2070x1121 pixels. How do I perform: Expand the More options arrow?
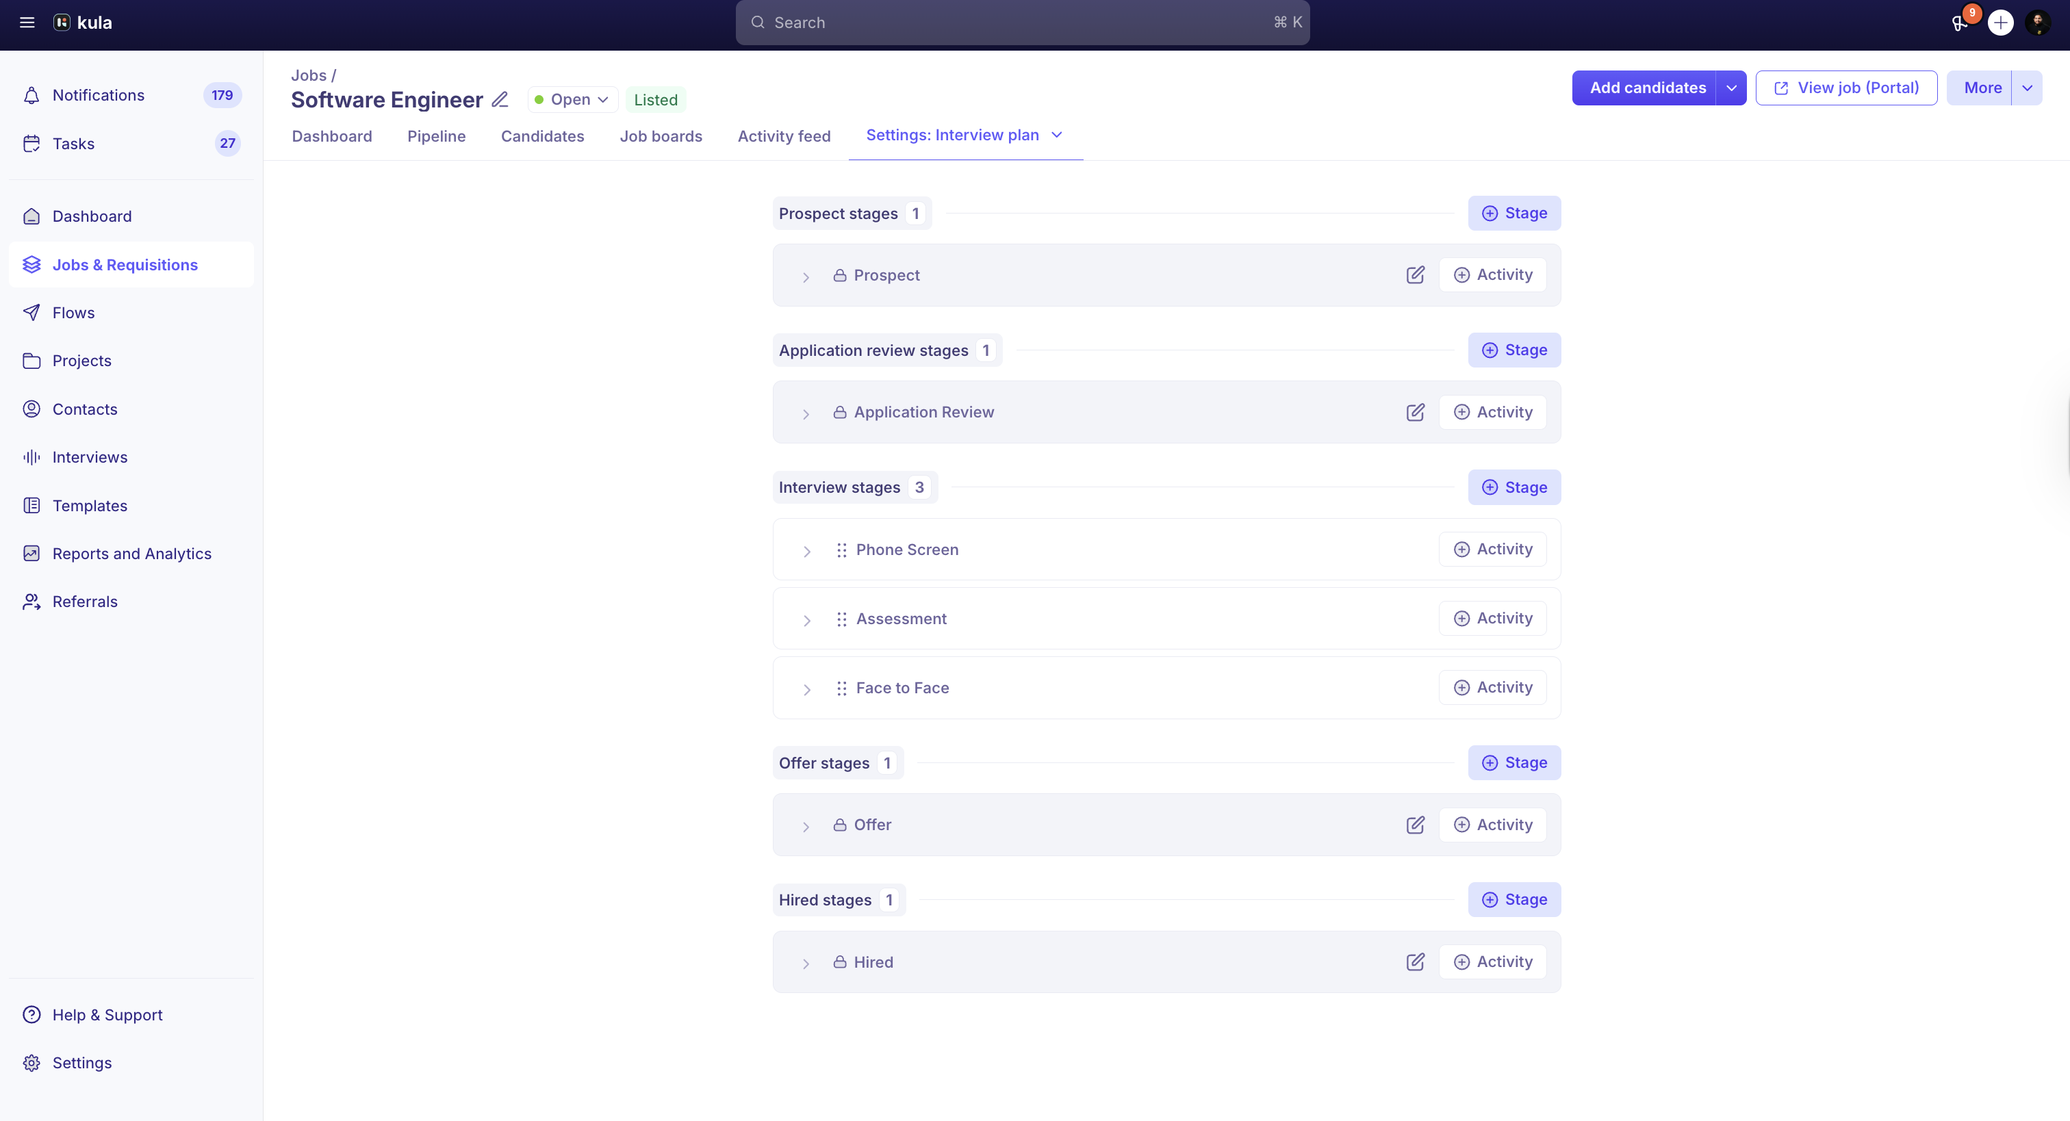pos(2027,88)
